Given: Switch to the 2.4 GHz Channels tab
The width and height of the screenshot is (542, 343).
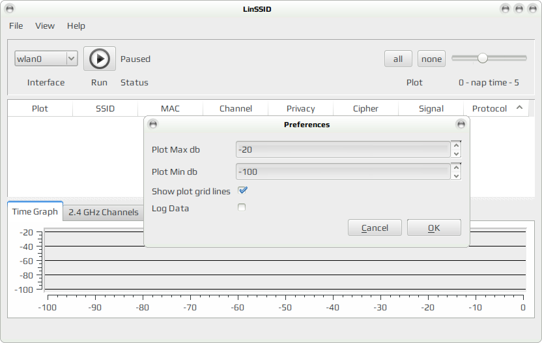Looking at the screenshot, I should point(104,212).
